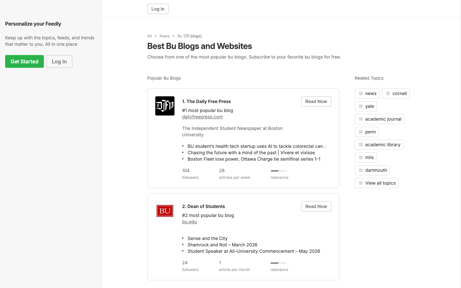Viewport: 461px width, 288px height.
Task: Open the BU Dean of Students logo
Action: point(165,211)
